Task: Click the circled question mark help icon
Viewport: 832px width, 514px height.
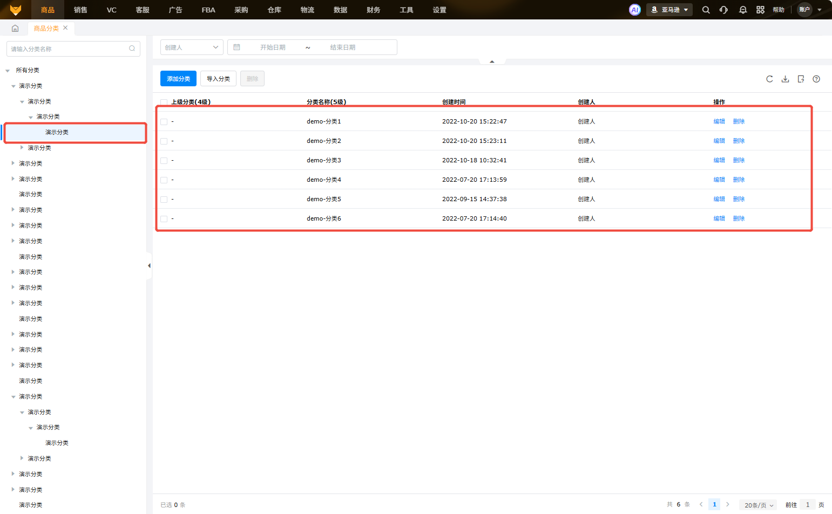Action: coord(816,79)
